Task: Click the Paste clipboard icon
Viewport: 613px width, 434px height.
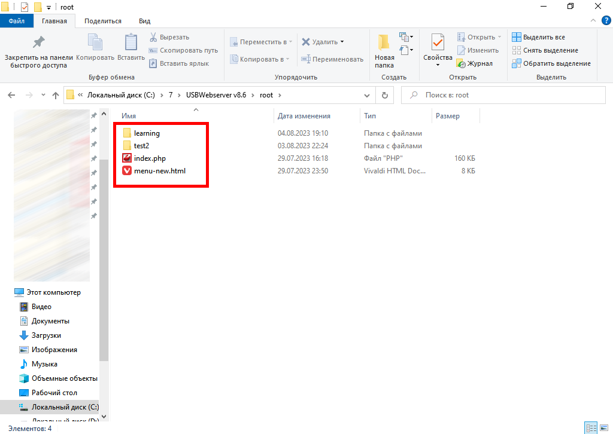Action: tap(131, 43)
